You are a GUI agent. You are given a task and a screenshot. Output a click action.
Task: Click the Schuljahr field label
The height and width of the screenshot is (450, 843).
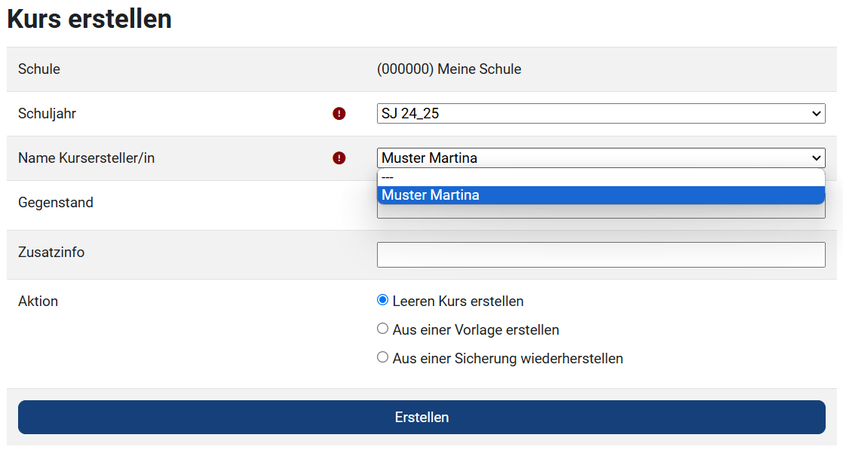point(47,114)
